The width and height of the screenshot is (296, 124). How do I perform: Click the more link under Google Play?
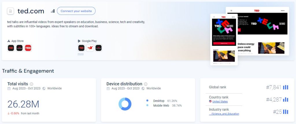(81, 54)
